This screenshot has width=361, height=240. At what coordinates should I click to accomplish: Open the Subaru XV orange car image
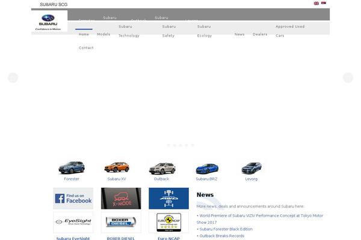(117, 167)
